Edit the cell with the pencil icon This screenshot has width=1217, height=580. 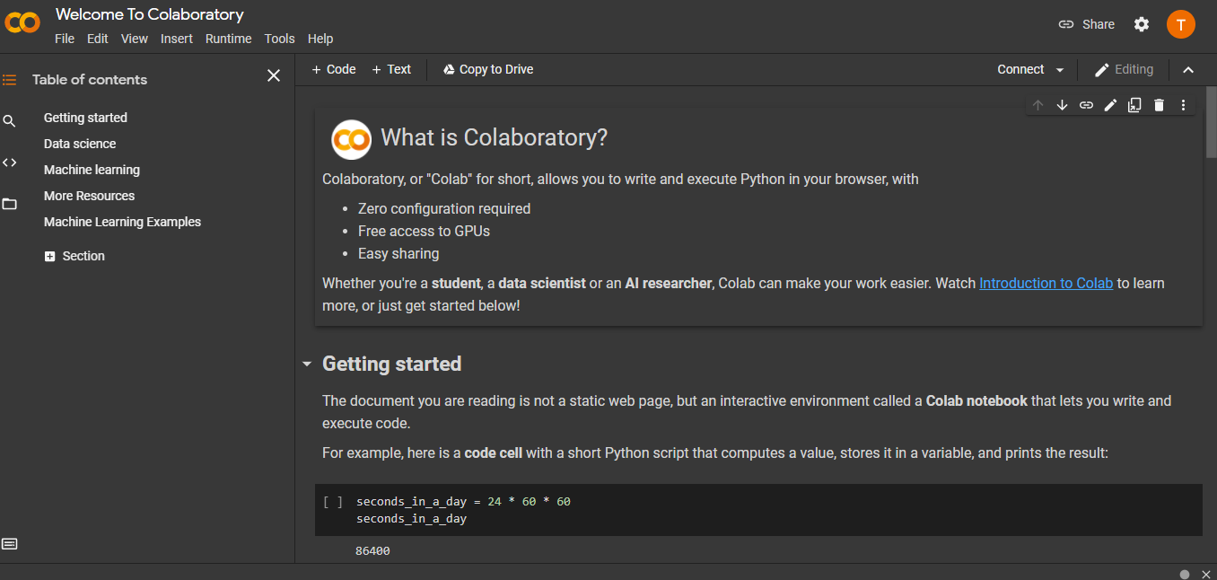click(1110, 105)
